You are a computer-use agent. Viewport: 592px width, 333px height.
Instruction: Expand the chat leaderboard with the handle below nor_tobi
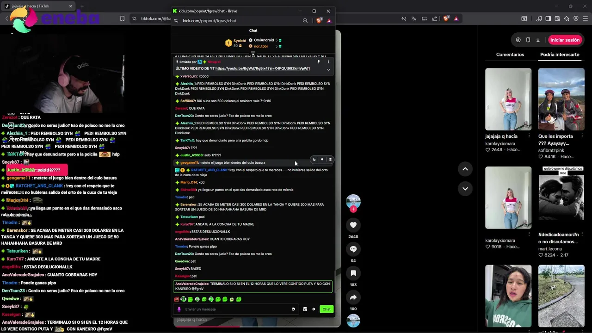point(253,53)
